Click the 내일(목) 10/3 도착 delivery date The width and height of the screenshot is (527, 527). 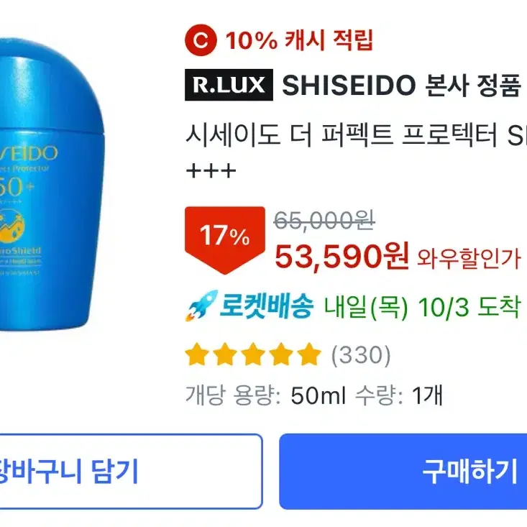coord(423,307)
